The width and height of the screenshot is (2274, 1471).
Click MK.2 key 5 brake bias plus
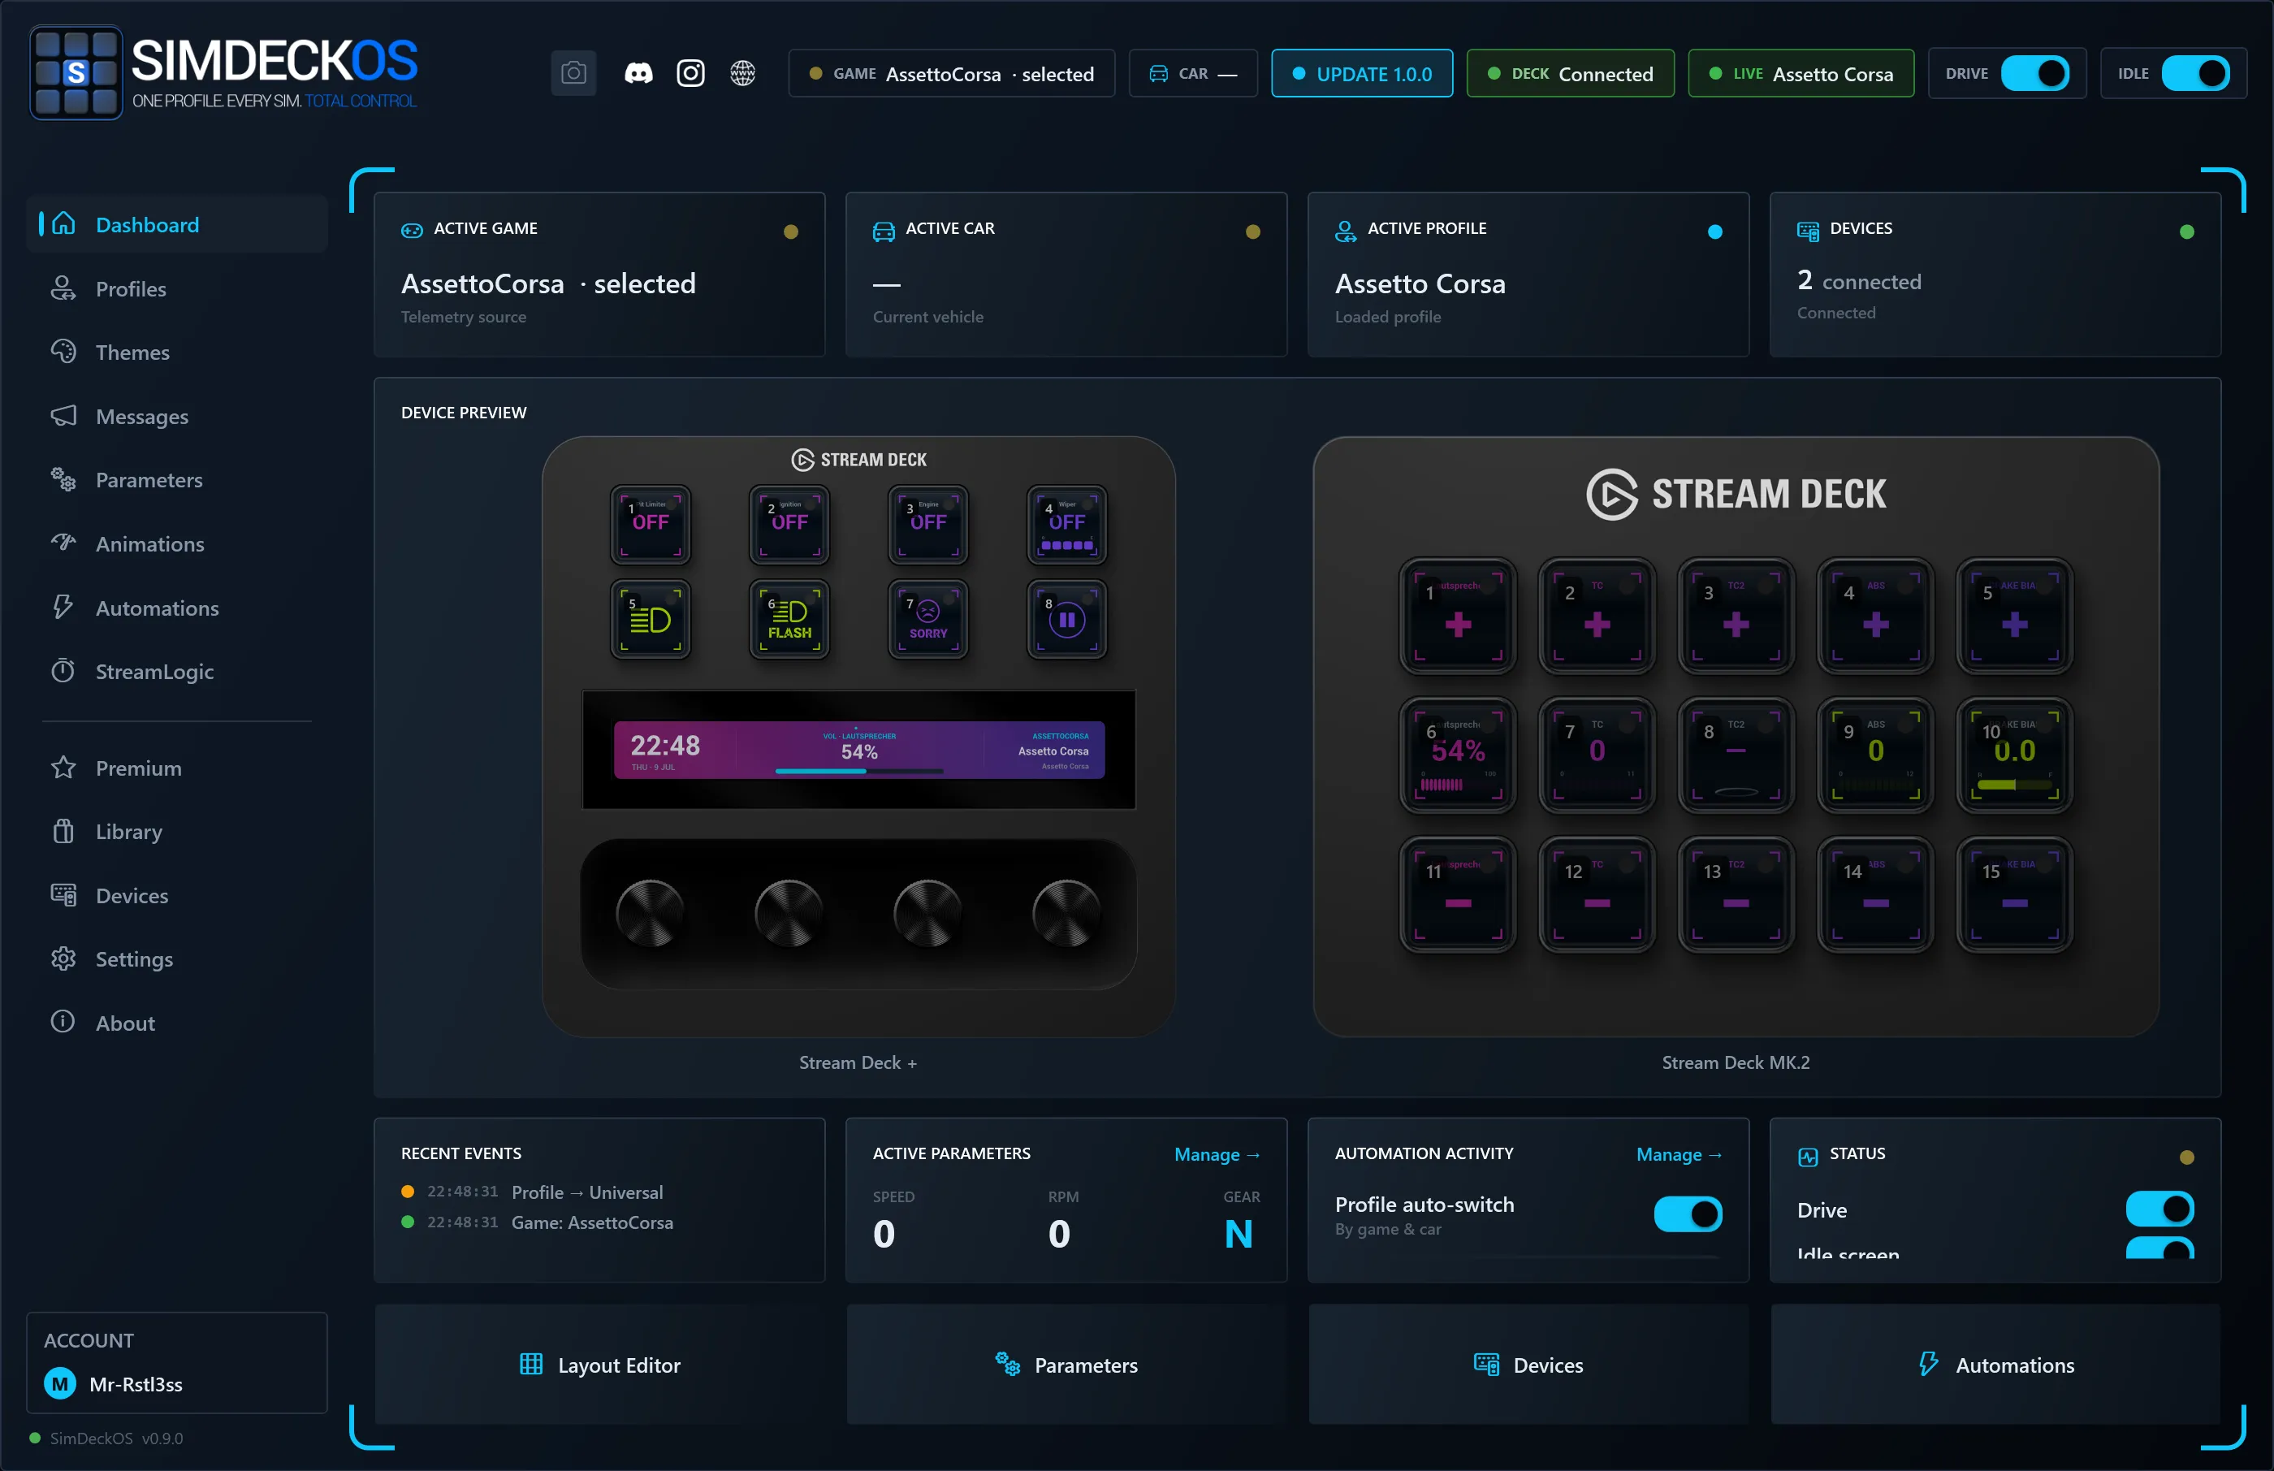2014,617
